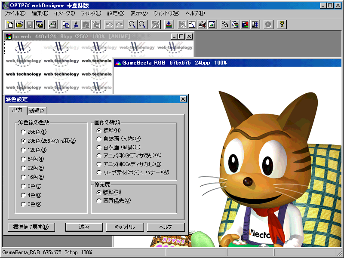Click the ヘルプ button in the dialog

[x=166, y=227]
